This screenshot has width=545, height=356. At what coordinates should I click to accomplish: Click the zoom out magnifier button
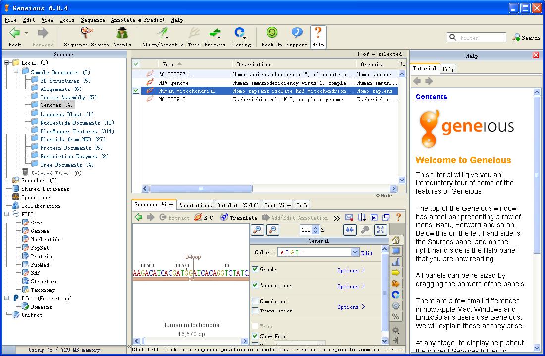point(273,230)
